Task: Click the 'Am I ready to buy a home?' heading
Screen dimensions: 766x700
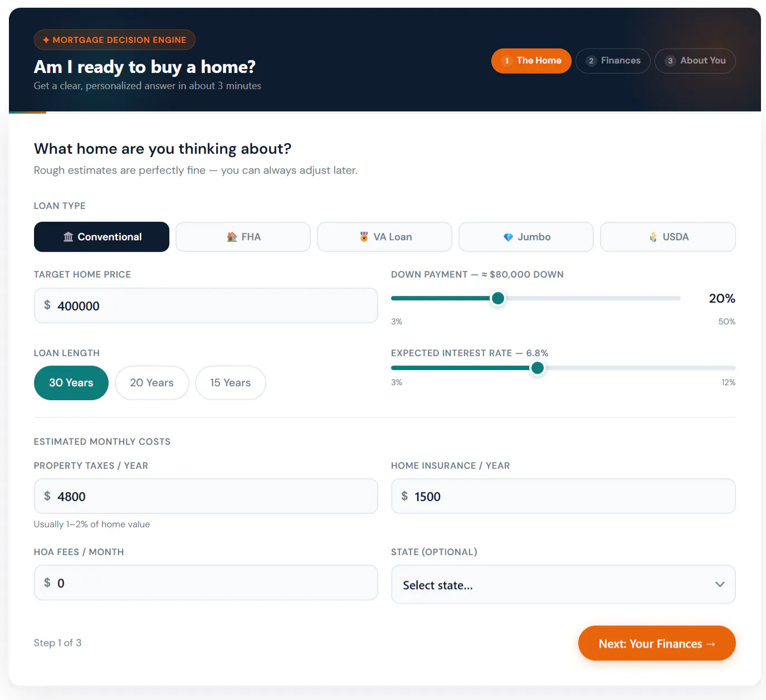Action: [145, 67]
